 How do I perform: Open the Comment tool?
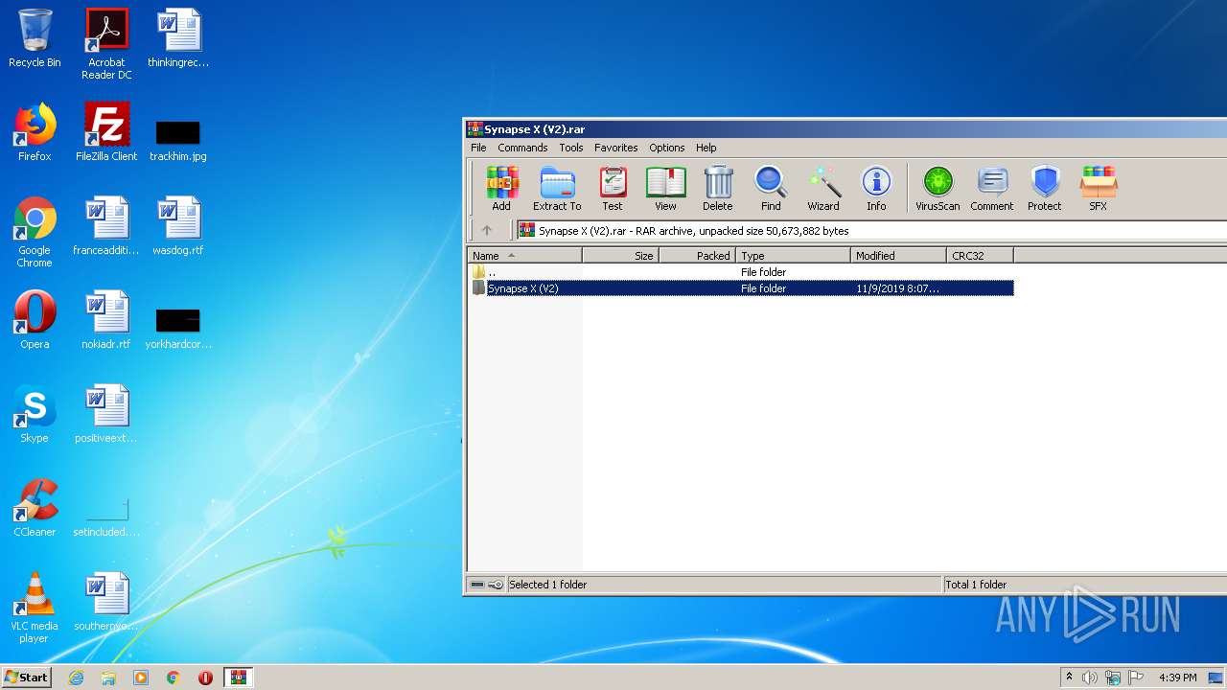[x=992, y=189]
